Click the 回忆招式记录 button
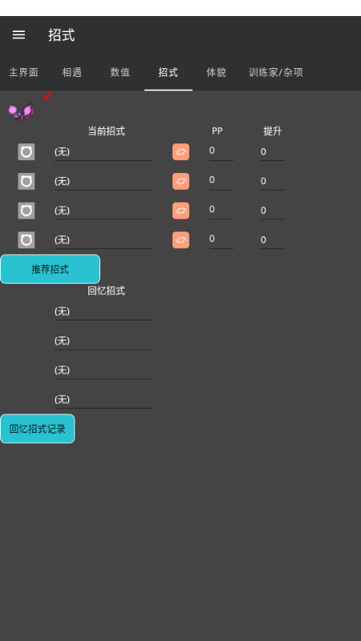 pyautogui.click(x=38, y=429)
